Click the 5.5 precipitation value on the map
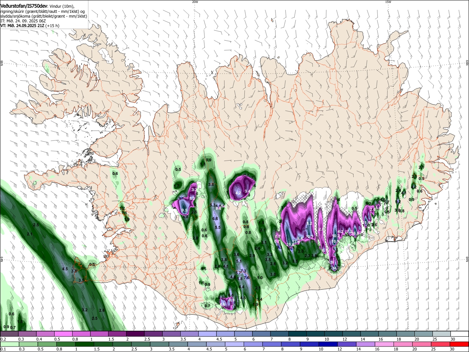 click(x=218, y=227)
